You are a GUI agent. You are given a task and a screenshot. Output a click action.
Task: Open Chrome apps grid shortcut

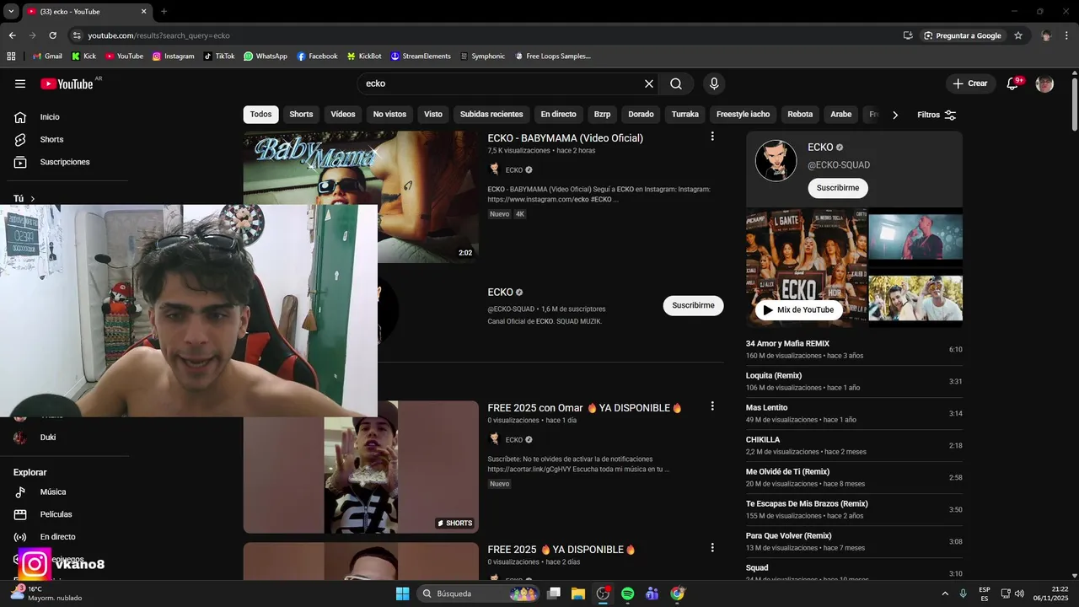tap(11, 56)
